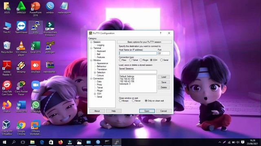Set close window on exit to Never
This screenshot has height=146, width=261.
[x=133, y=101]
